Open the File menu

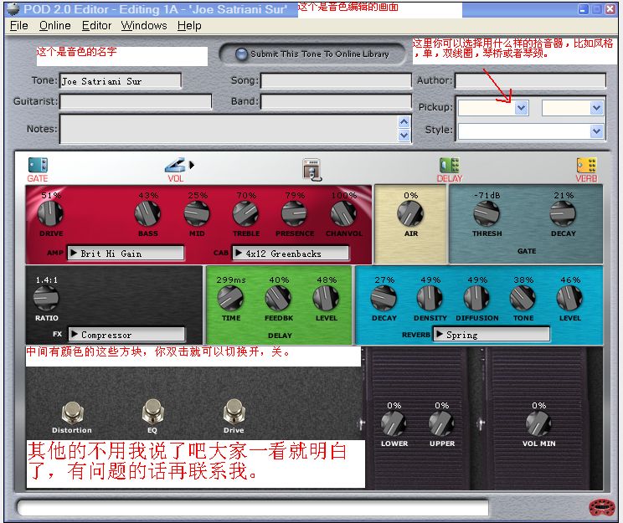(18, 25)
